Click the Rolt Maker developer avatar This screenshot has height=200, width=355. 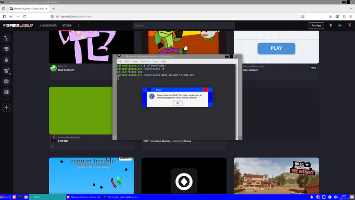(x=53, y=68)
